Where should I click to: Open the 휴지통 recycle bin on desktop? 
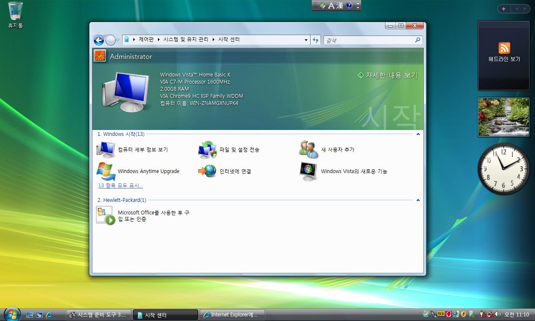pyautogui.click(x=15, y=12)
